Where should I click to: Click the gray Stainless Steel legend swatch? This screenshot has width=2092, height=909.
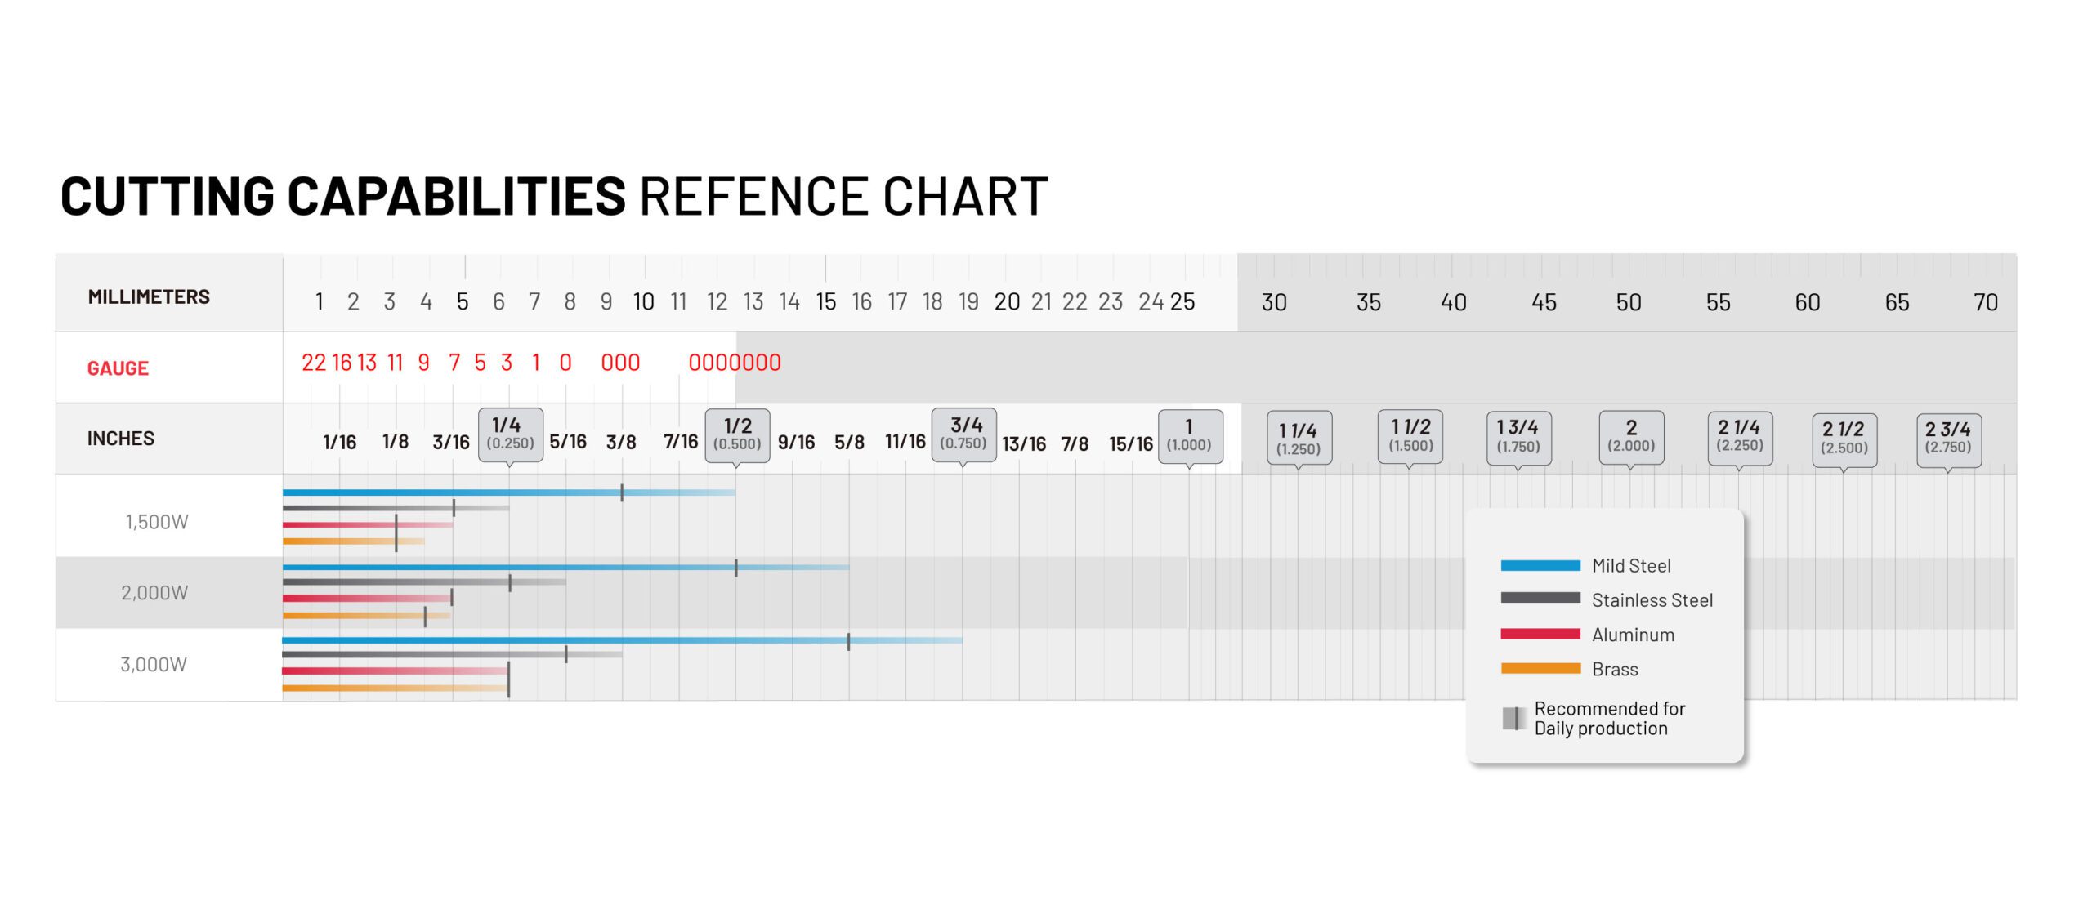pos(1540,598)
